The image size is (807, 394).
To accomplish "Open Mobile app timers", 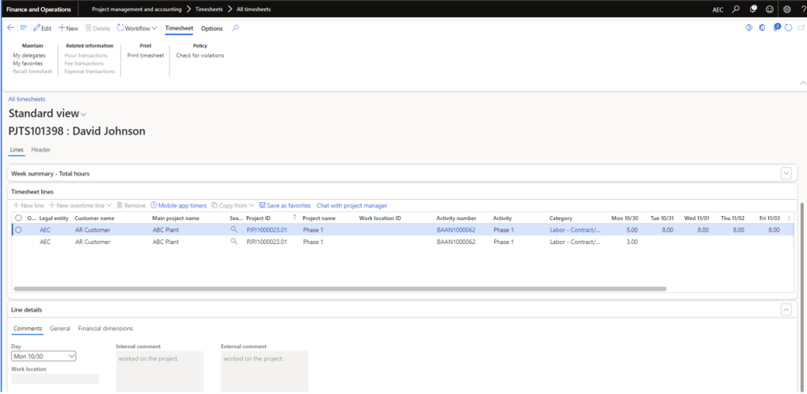I will click(x=178, y=205).
